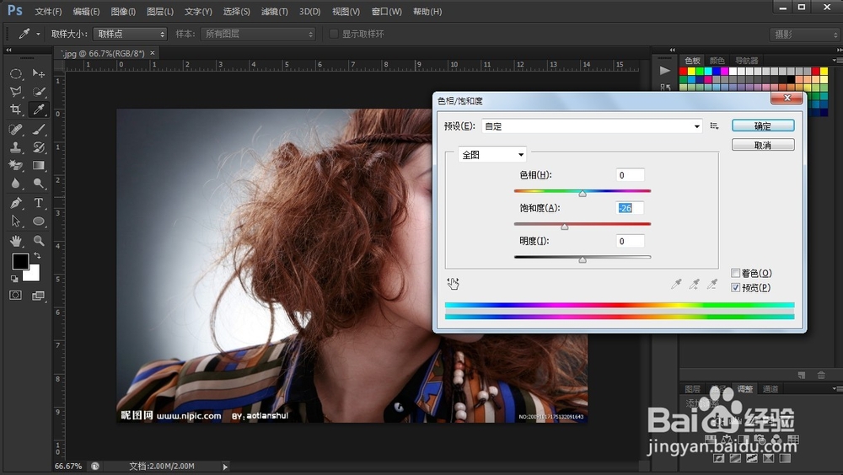Select the Dodge tool
843x475 pixels.
coord(39,184)
